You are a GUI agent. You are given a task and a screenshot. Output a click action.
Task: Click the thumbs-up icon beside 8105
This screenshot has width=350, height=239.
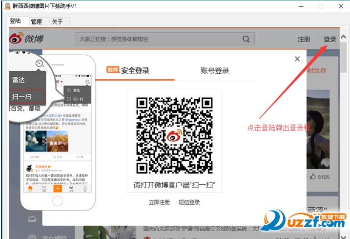313,176
